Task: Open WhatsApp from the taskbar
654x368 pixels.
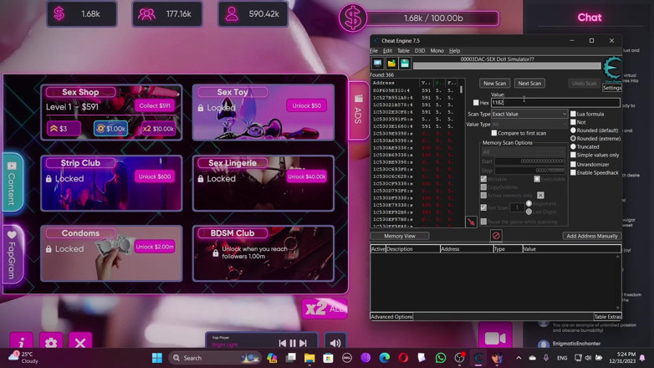Action: (441, 358)
